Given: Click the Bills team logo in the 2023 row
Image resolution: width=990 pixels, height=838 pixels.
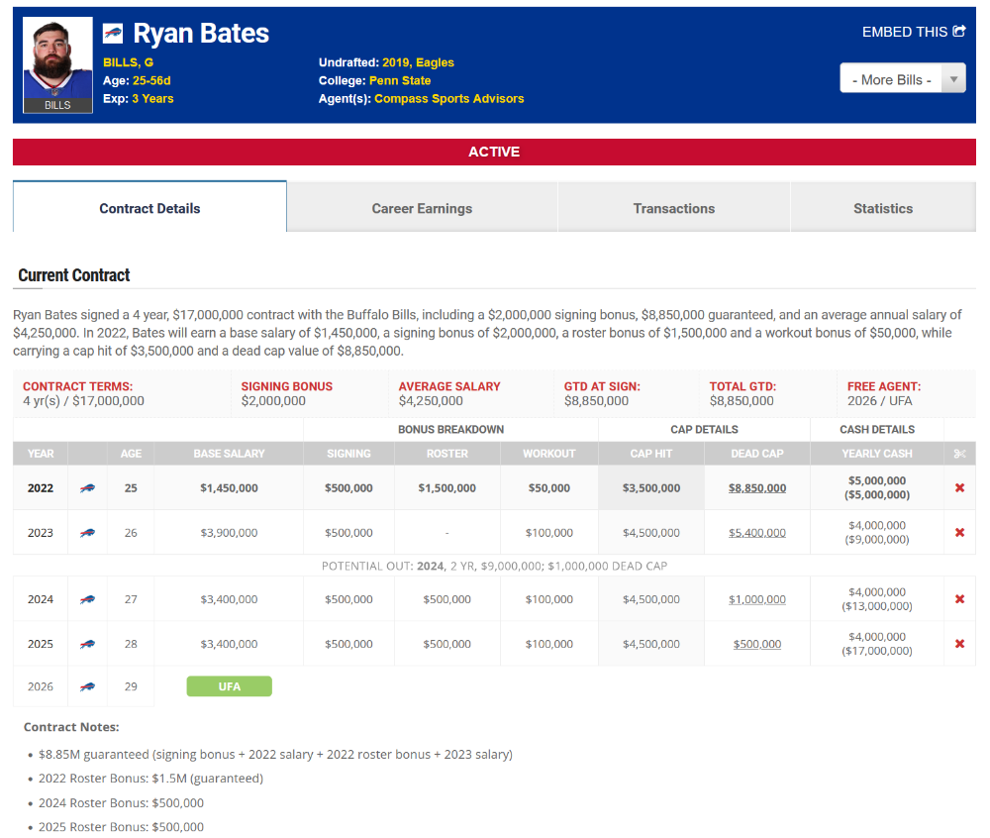Looking at the screenshot, I should (88, 533).
